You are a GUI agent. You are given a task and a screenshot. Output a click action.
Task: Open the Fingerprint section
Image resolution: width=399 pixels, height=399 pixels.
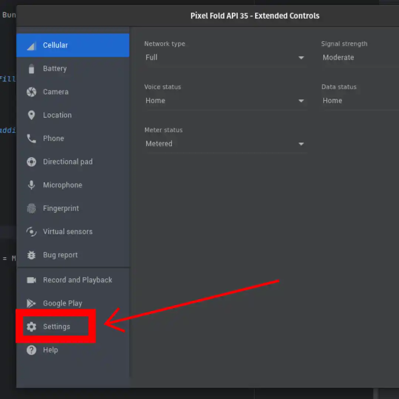[x=73, y=208]
